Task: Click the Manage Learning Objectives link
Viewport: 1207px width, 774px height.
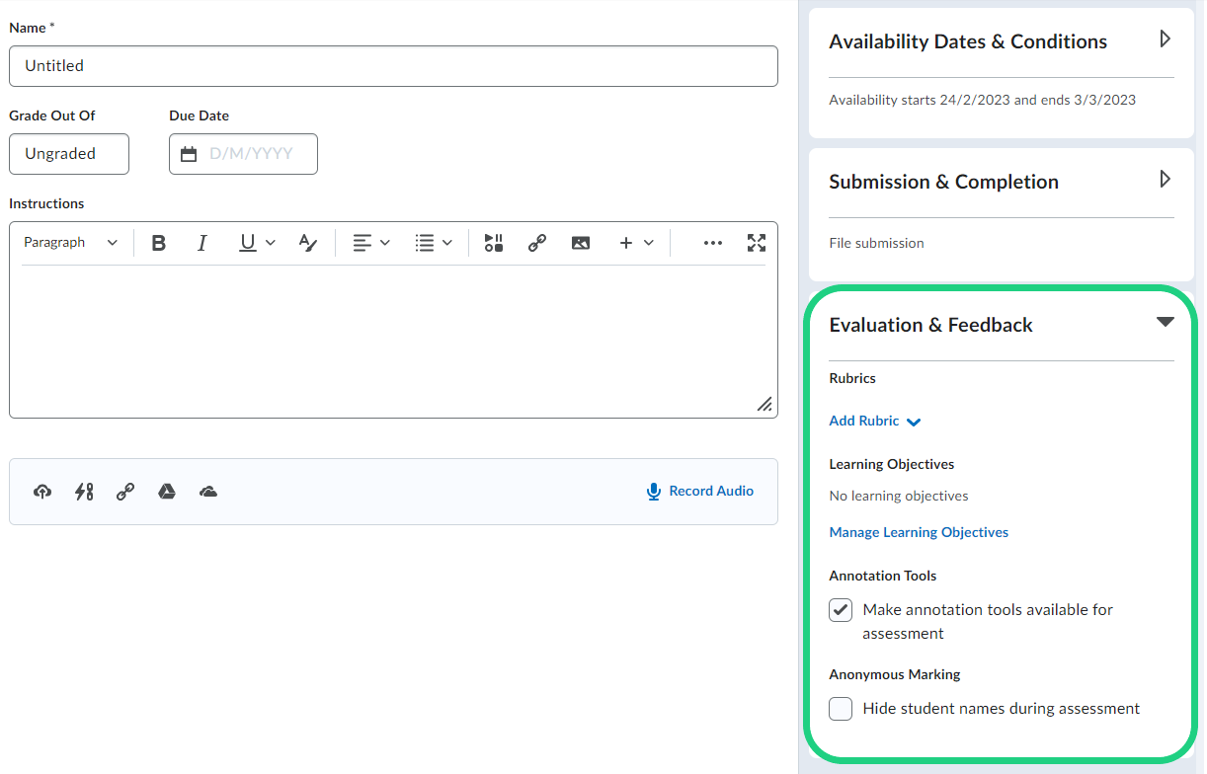Action: (919, 532)
